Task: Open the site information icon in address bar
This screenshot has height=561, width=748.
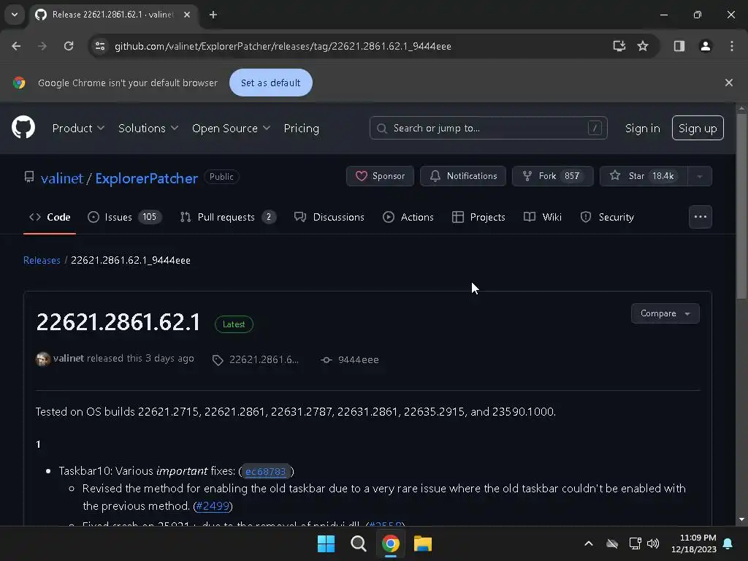Action: [100, 46]
